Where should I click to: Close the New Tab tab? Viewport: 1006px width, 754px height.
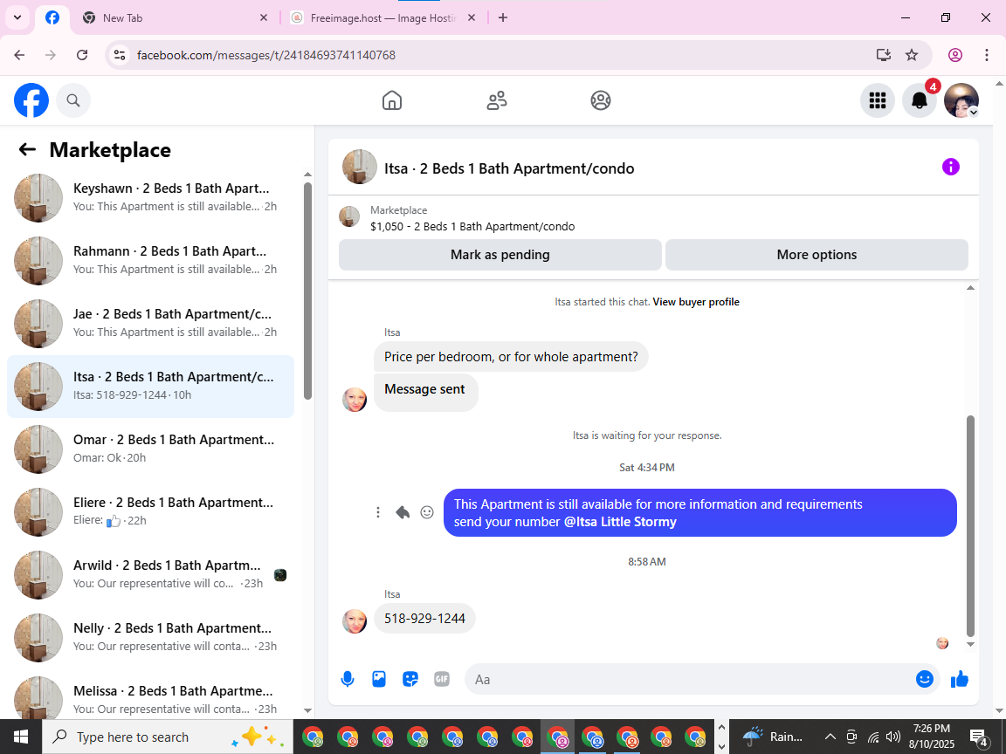263,18
